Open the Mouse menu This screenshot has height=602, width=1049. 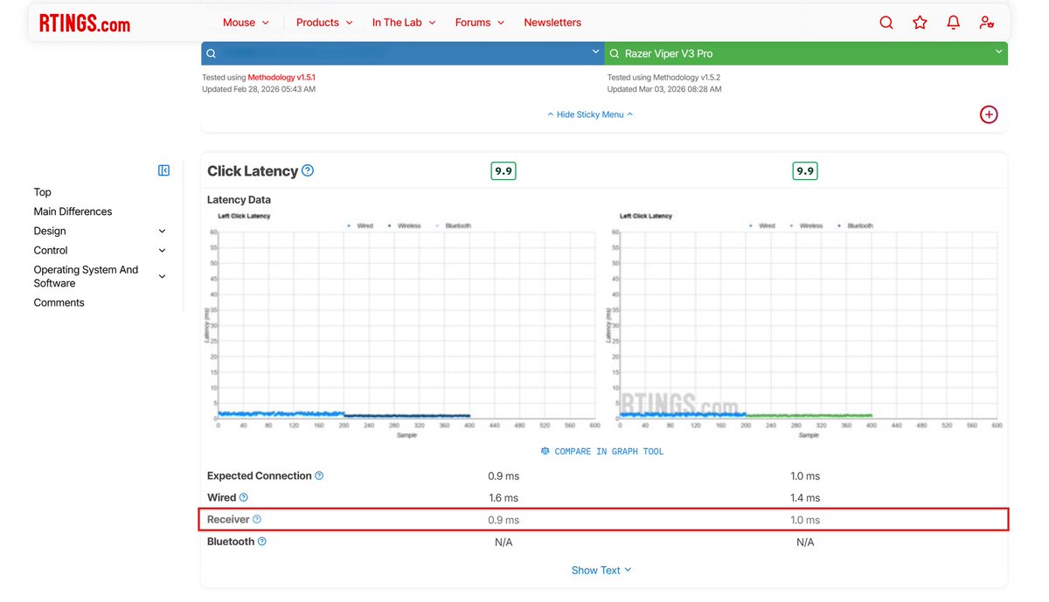click(x=246, y=23)
